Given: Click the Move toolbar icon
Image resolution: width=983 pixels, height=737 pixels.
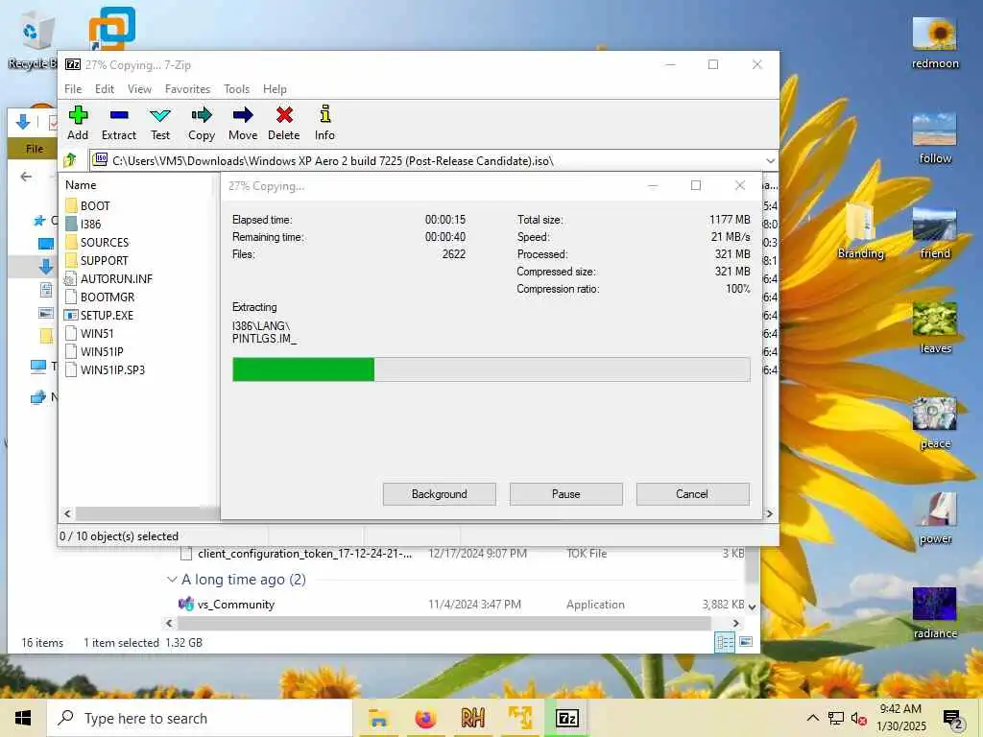Looking at the screenshot, I should pyautogui.click(x=243, y=123).
